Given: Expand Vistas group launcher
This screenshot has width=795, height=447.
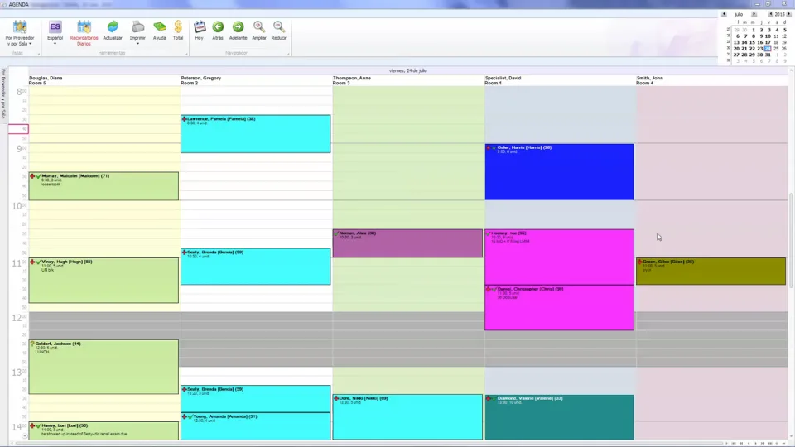Looking at the screenshot, I should (39, 54).
